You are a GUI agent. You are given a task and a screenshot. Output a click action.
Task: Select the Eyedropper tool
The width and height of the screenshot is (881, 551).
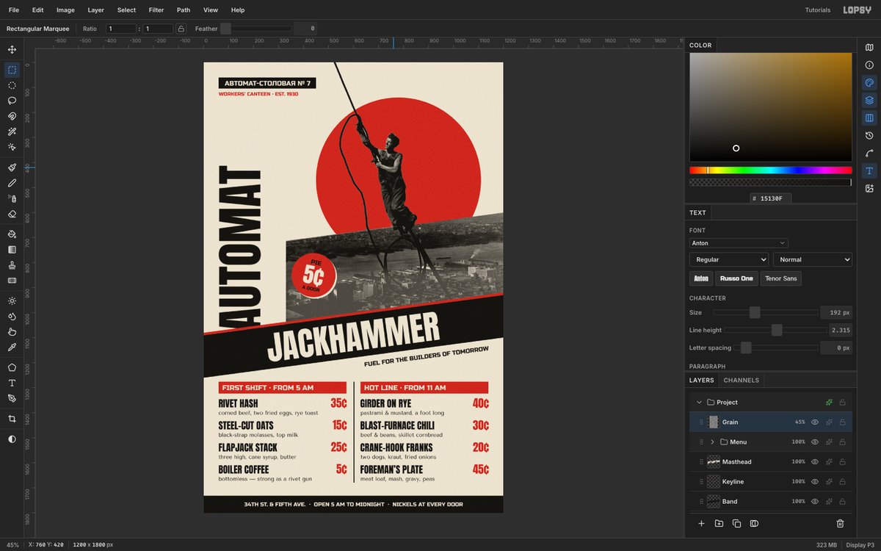pos(12,347)
